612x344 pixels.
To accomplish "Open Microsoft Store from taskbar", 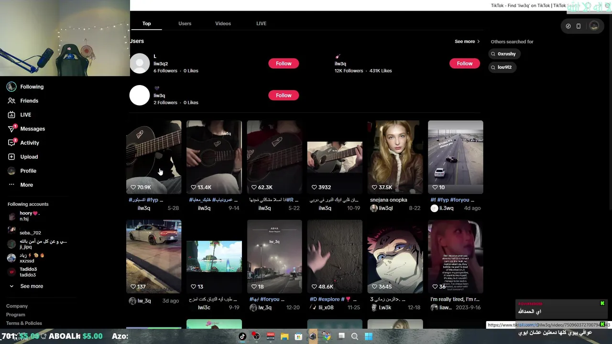I will [x=298, y=336].
